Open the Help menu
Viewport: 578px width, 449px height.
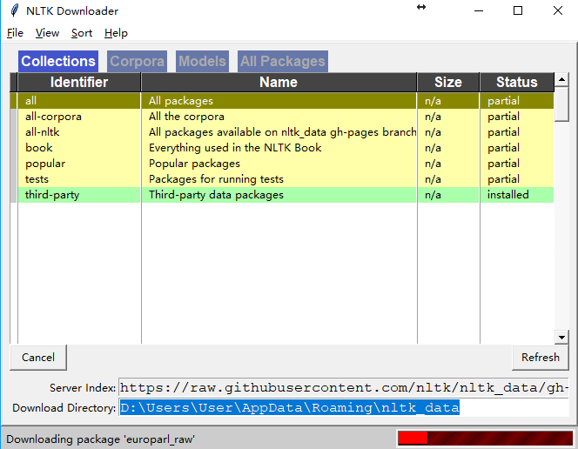click(116, 33)
